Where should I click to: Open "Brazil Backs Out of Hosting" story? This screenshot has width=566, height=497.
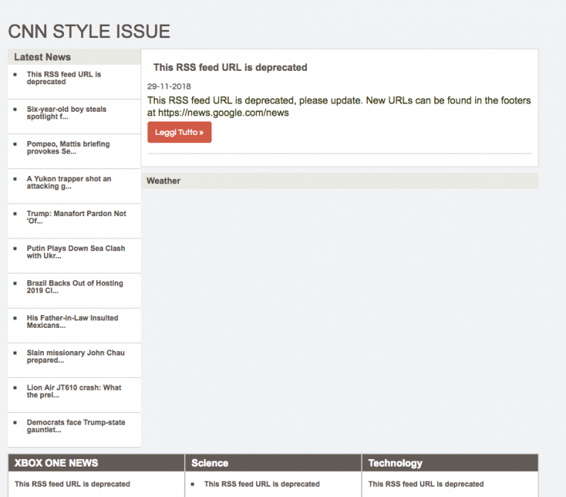pos(74,287)
